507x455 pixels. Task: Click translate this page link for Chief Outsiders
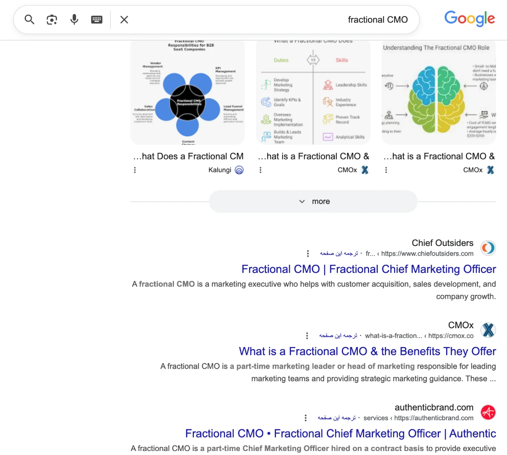point(339,254)
